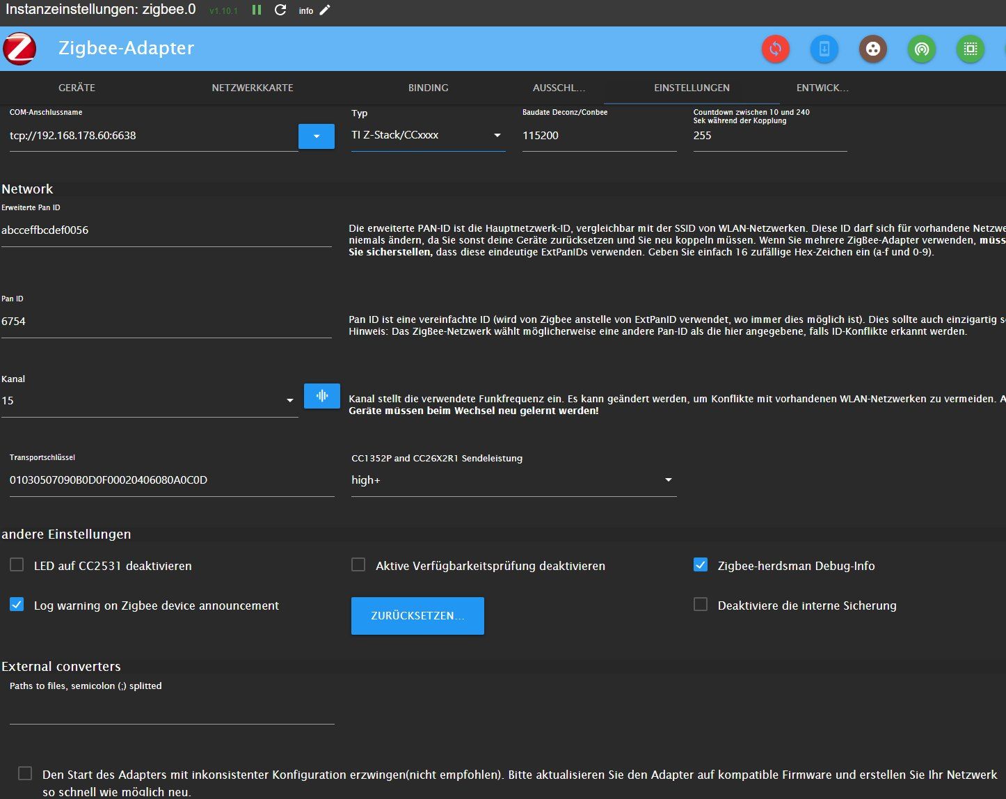
Task: Pause the zigbee.0 instance
Action: 257,10
